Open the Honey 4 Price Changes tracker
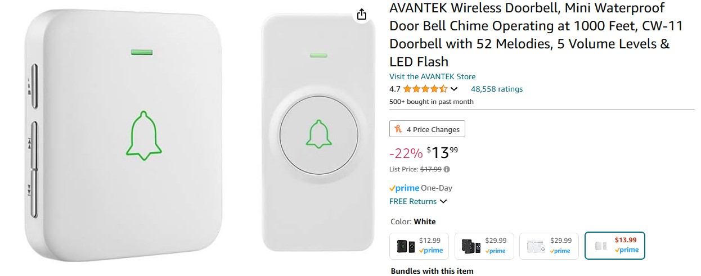This screenshot has height=276, width=701. tap(427, 129)
